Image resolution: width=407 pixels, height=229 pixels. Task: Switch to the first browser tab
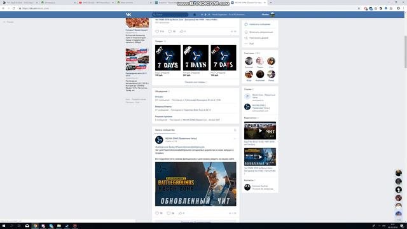pos(20,3)
